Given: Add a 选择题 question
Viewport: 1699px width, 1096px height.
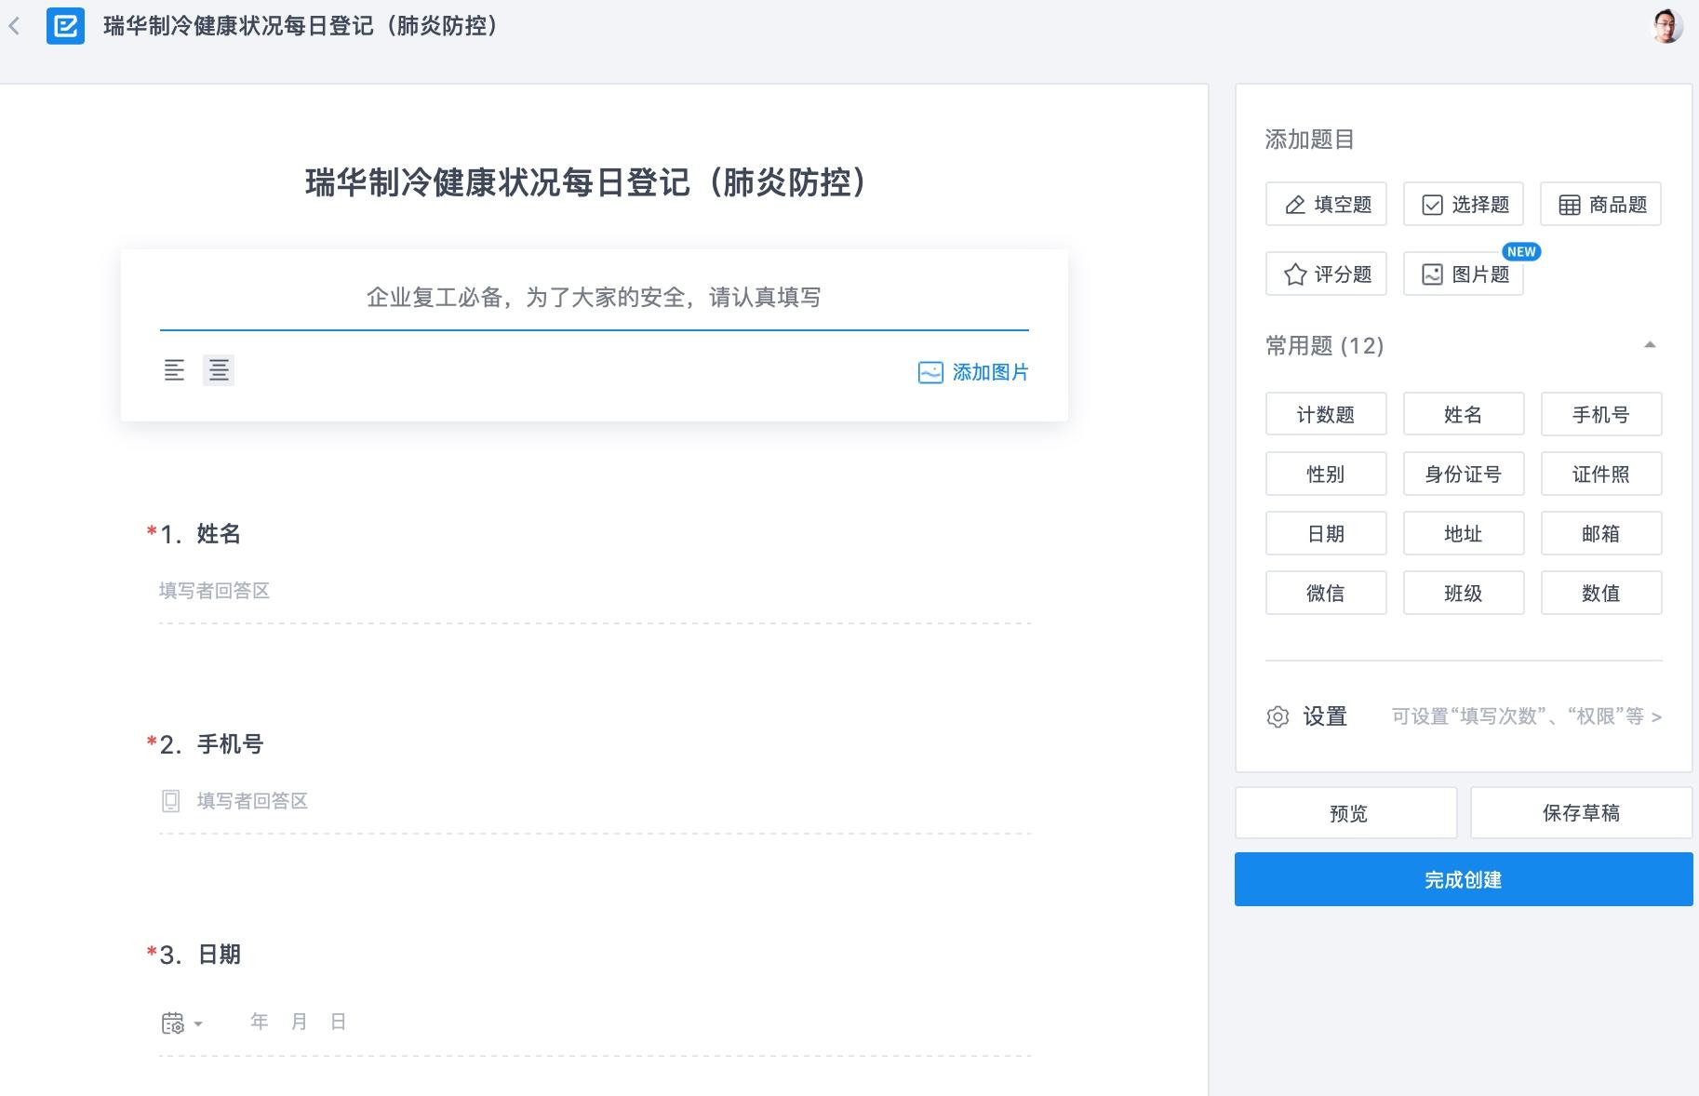Looking at the screenshot, I should 1464,205.
